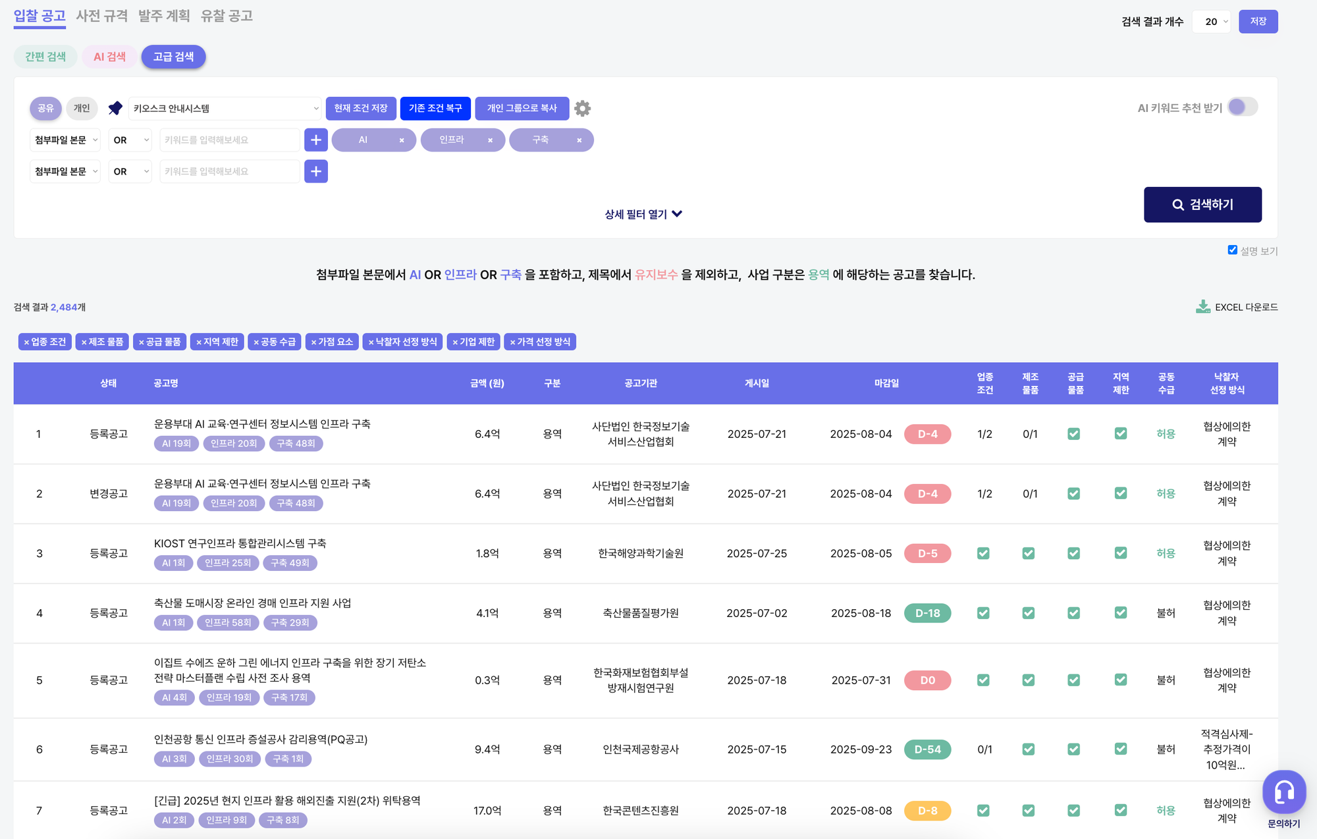The image size is (1317, 839).
Task: Remove the 업종 조건 column tag
Action: tap(26, 342)
